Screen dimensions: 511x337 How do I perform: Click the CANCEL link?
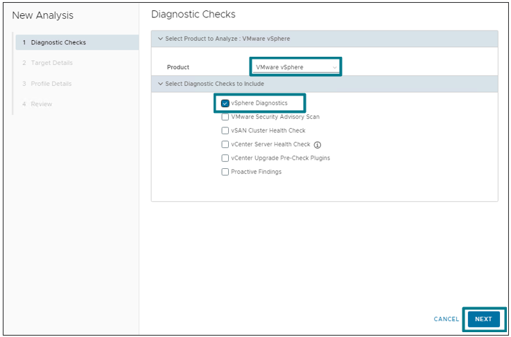446,319
